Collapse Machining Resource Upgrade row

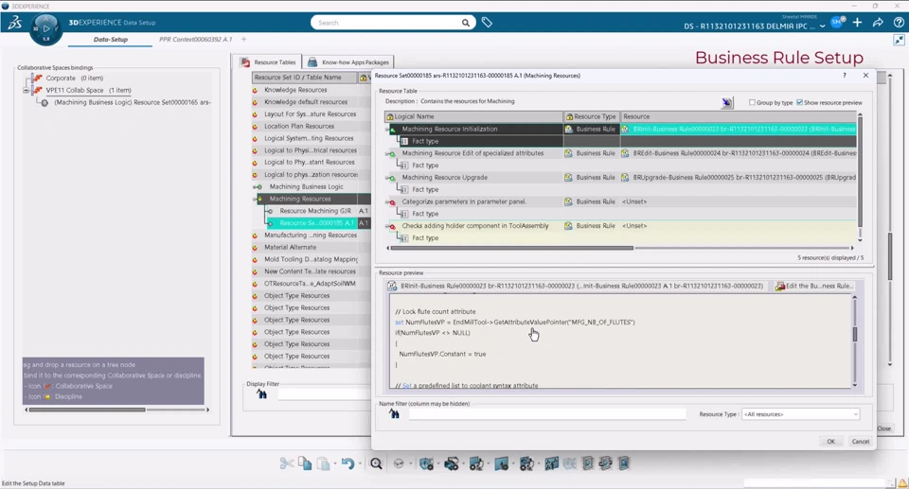387,178
